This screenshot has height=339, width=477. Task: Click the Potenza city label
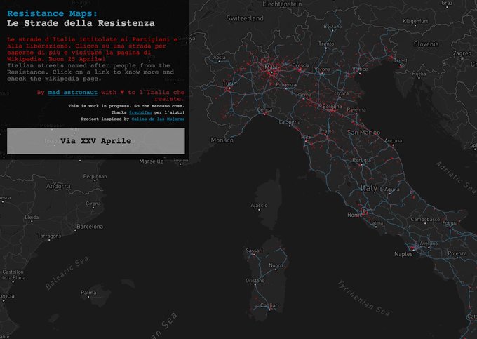[x=457, y=253]
